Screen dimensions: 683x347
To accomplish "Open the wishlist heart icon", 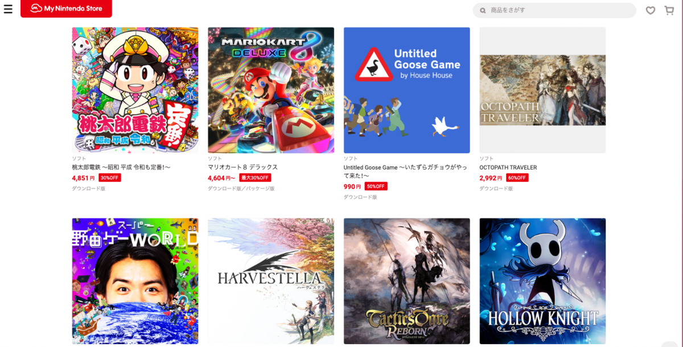I will click(651, 10).
